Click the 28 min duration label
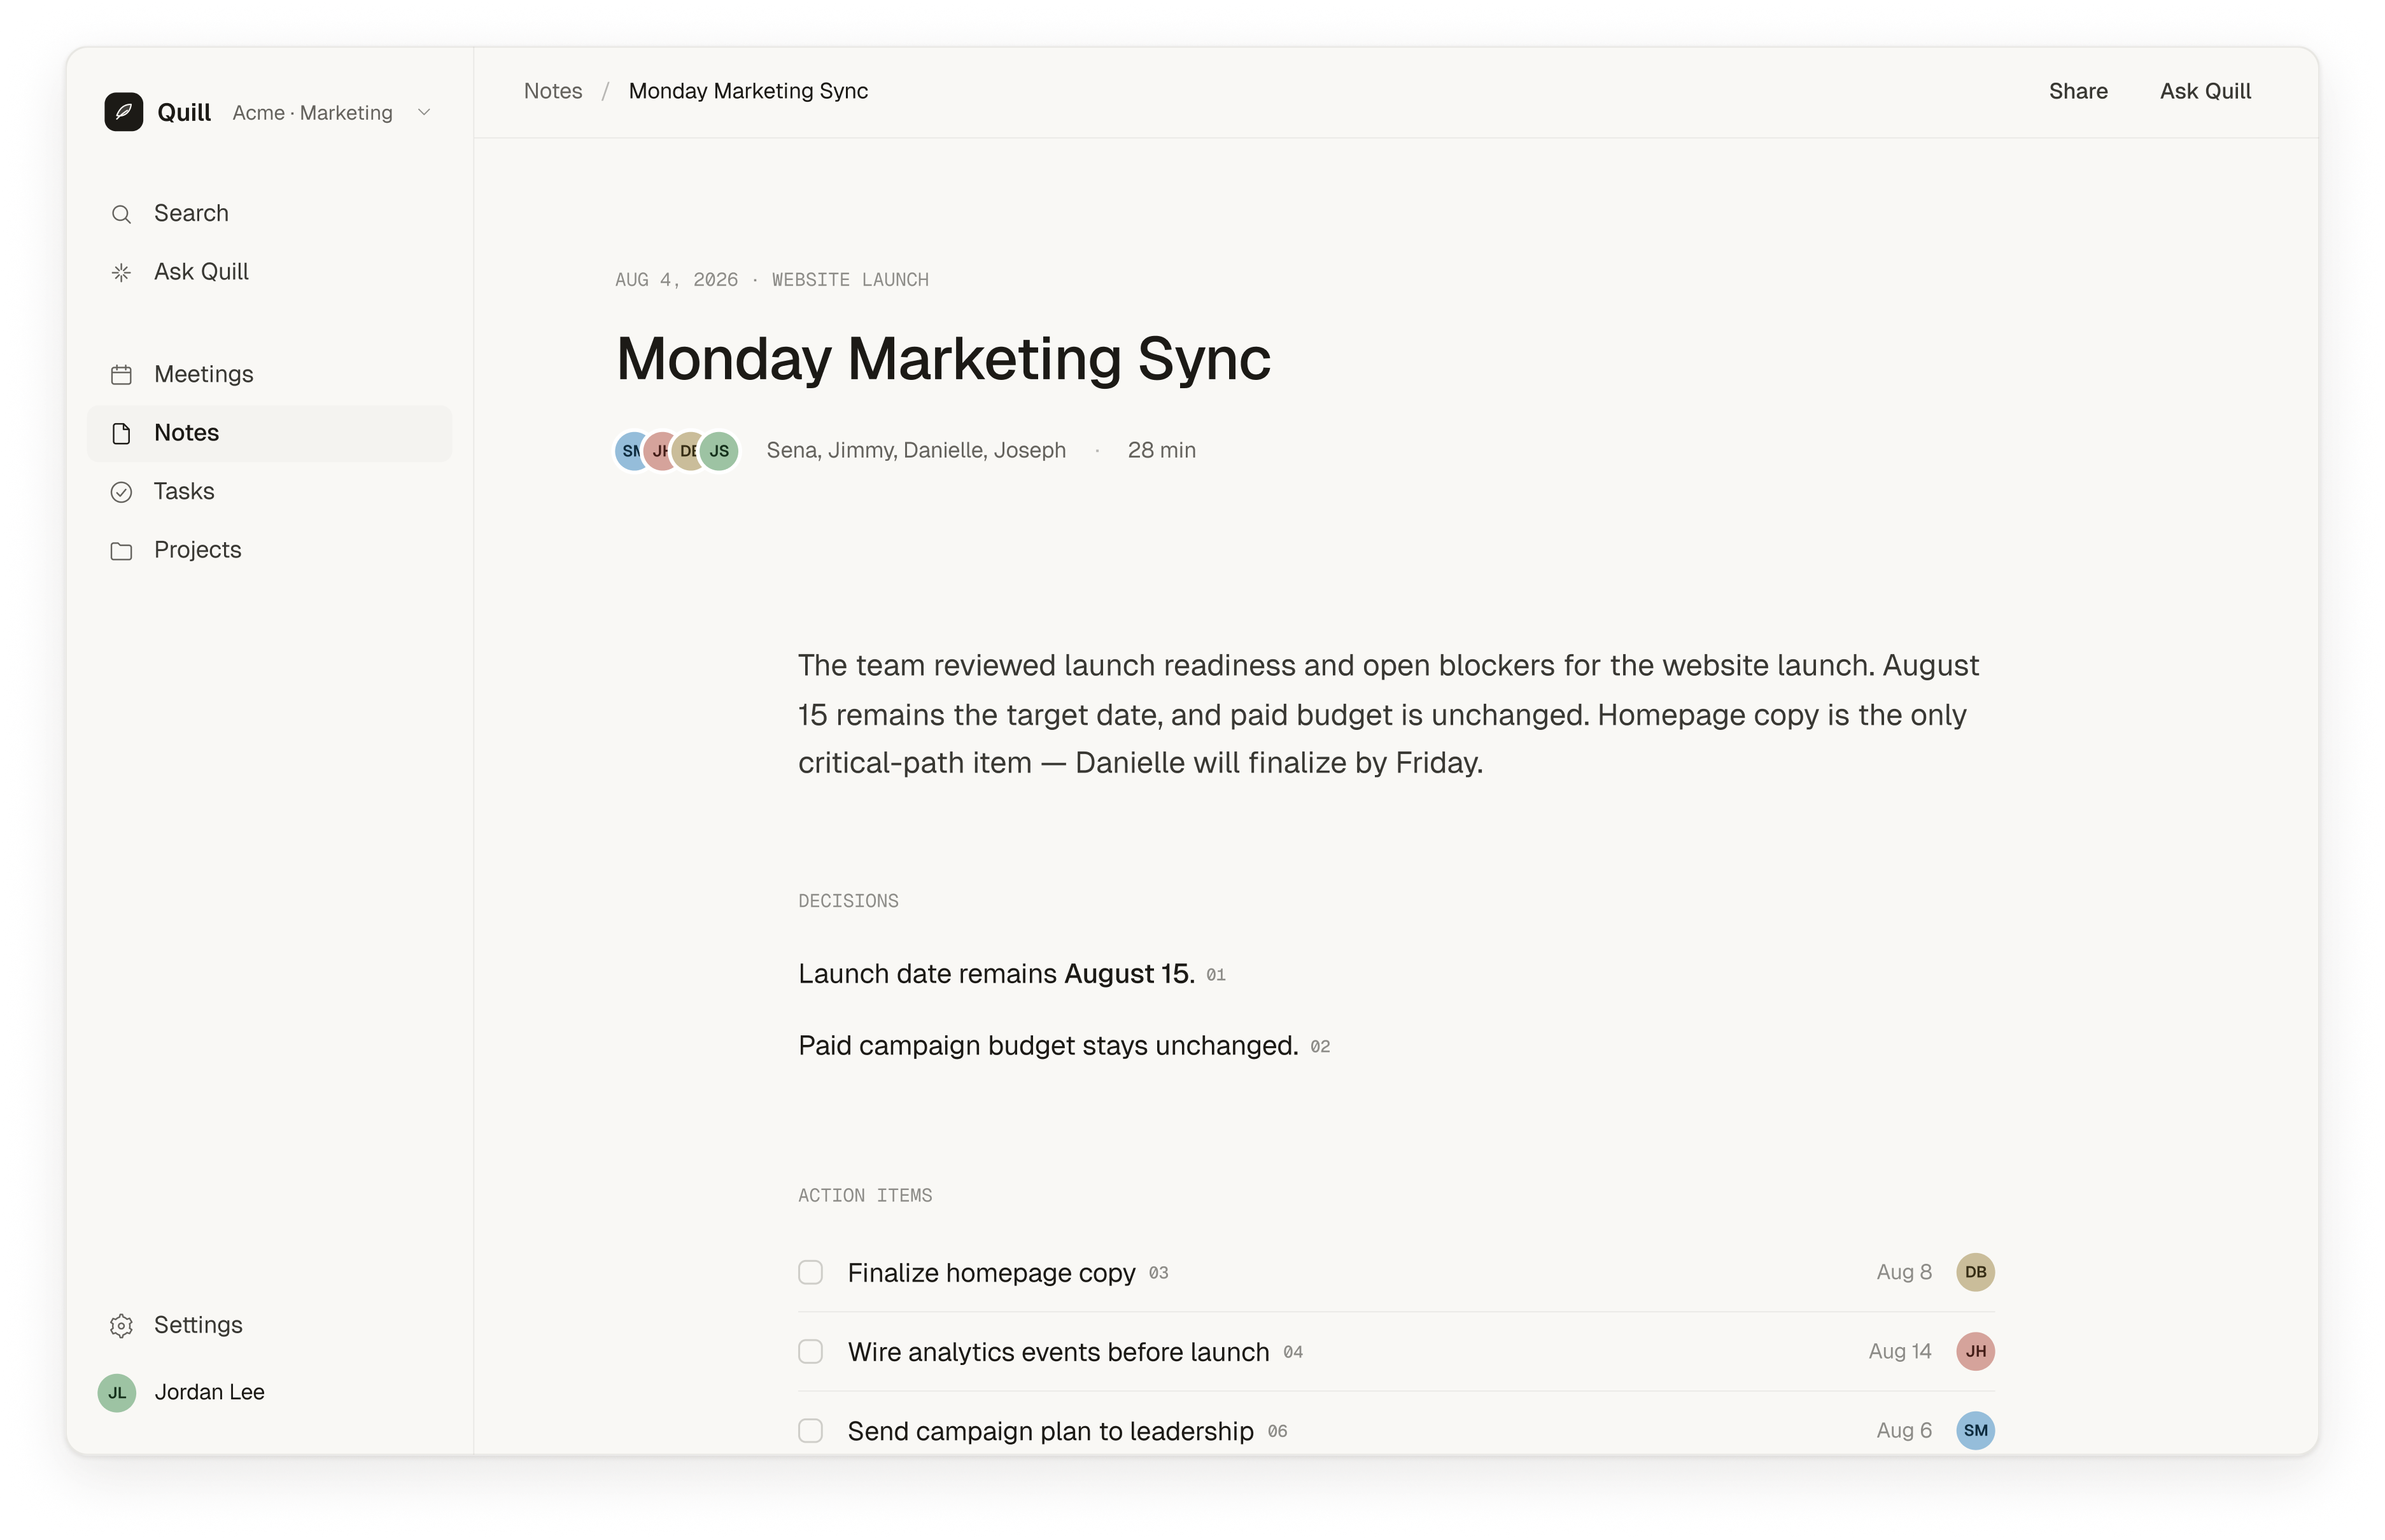 click(1161, 451)
